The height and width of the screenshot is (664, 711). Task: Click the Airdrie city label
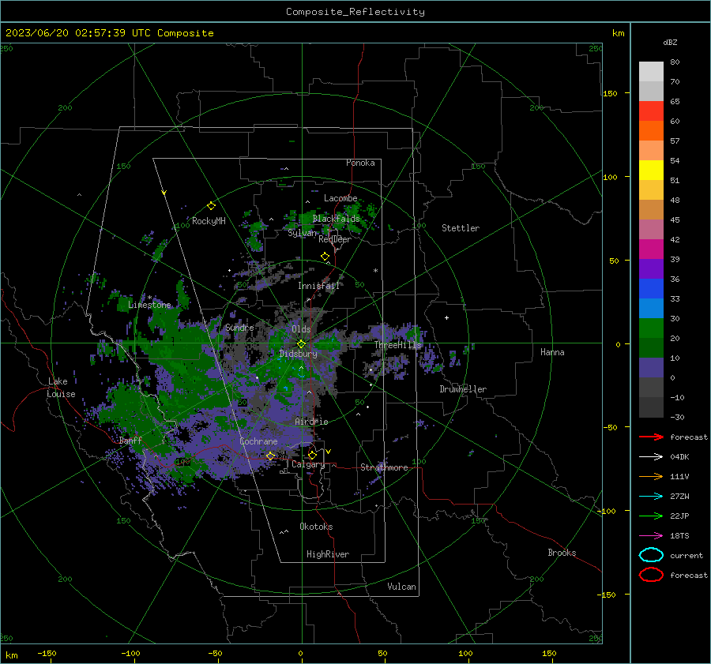[311, 422]
